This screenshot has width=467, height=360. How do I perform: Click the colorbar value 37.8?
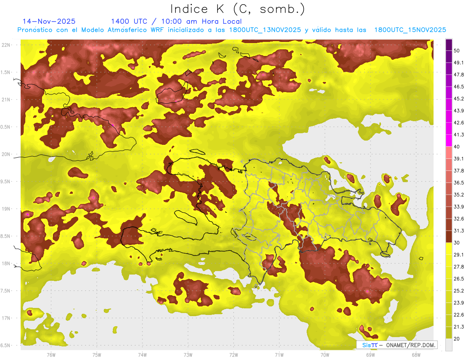[459, 171]
